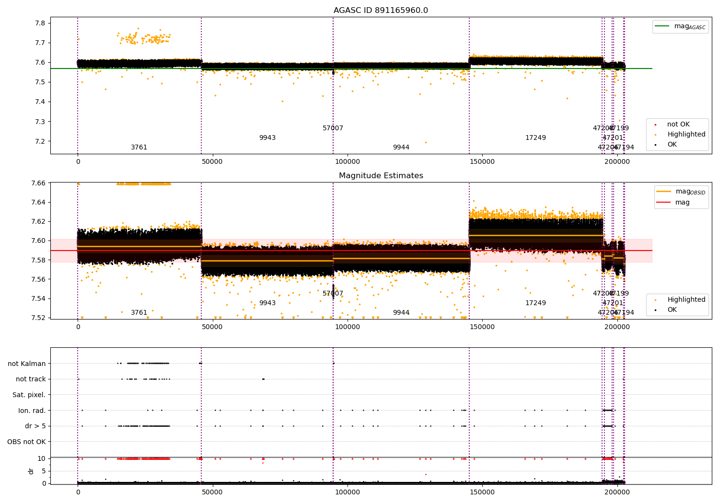Screen dimensions: 719x503
Task: Click OBSID label 17249 in the Magnitude Estimates plot
Action: [535, 303]
